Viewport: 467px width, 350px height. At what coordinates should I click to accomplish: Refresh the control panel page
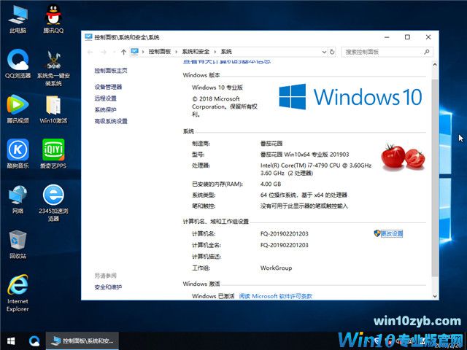[332, 52]
